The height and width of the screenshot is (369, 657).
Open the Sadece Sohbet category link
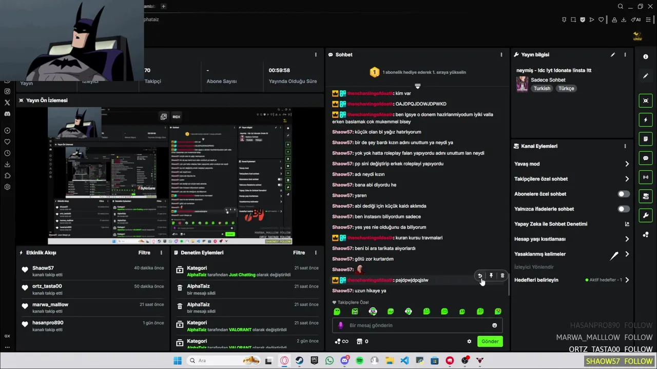(548, 80)
